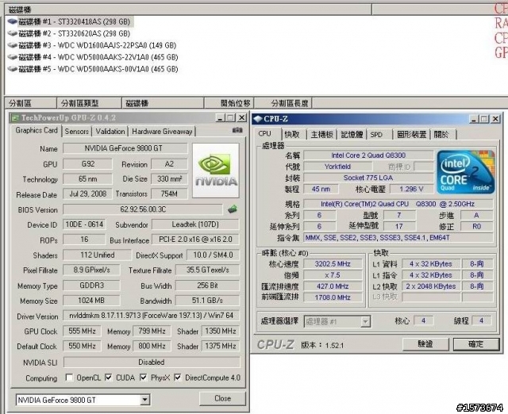Click CPU-Z title bar app icon
The width and height of the screenshot is (508, 414).
pyautogui.click(x=258, y=119)
